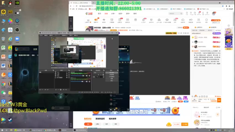Open the viewing history clock icon in Douyu
The height and width of the screenshot is (132, 235).
tap(187, 13)
